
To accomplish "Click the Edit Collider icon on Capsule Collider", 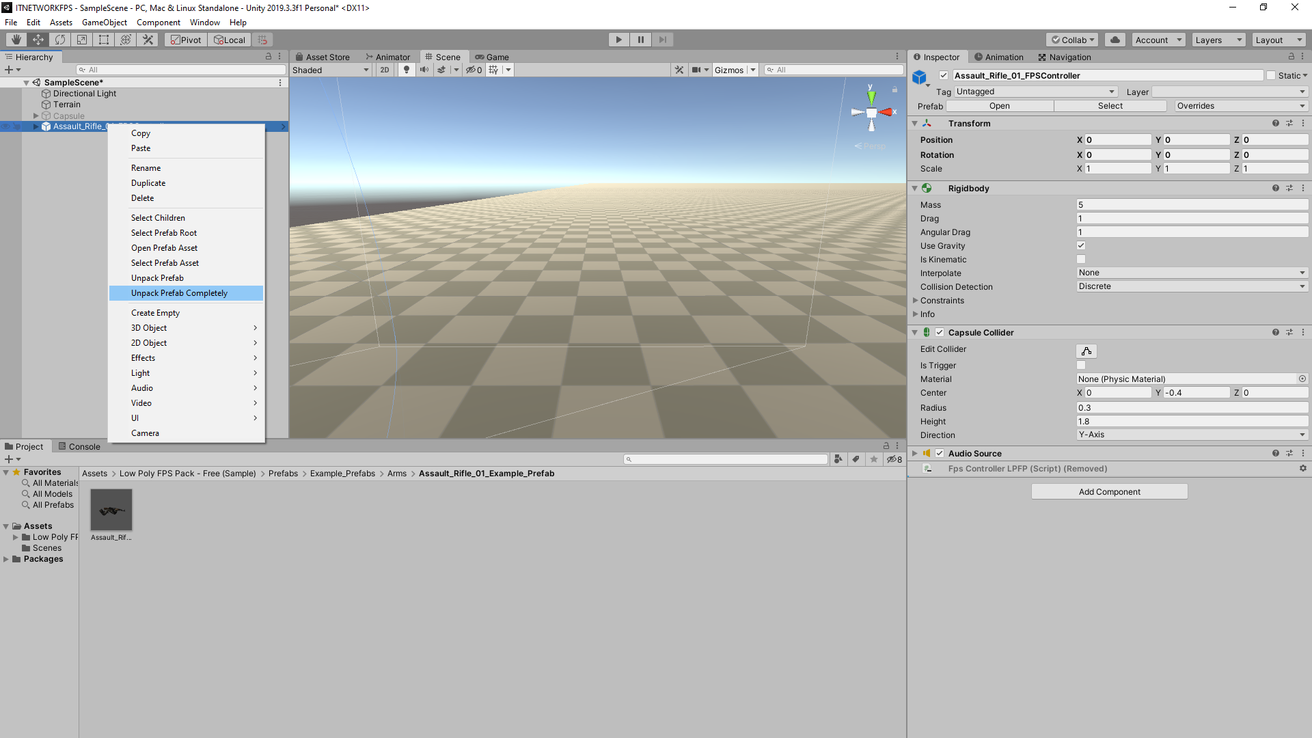I will coord(1086,351).
